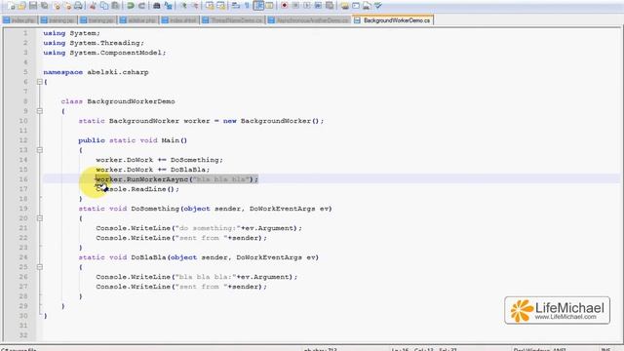
Task: Click the WriteLine "bla bla bla:" statement
Action: 196,277
